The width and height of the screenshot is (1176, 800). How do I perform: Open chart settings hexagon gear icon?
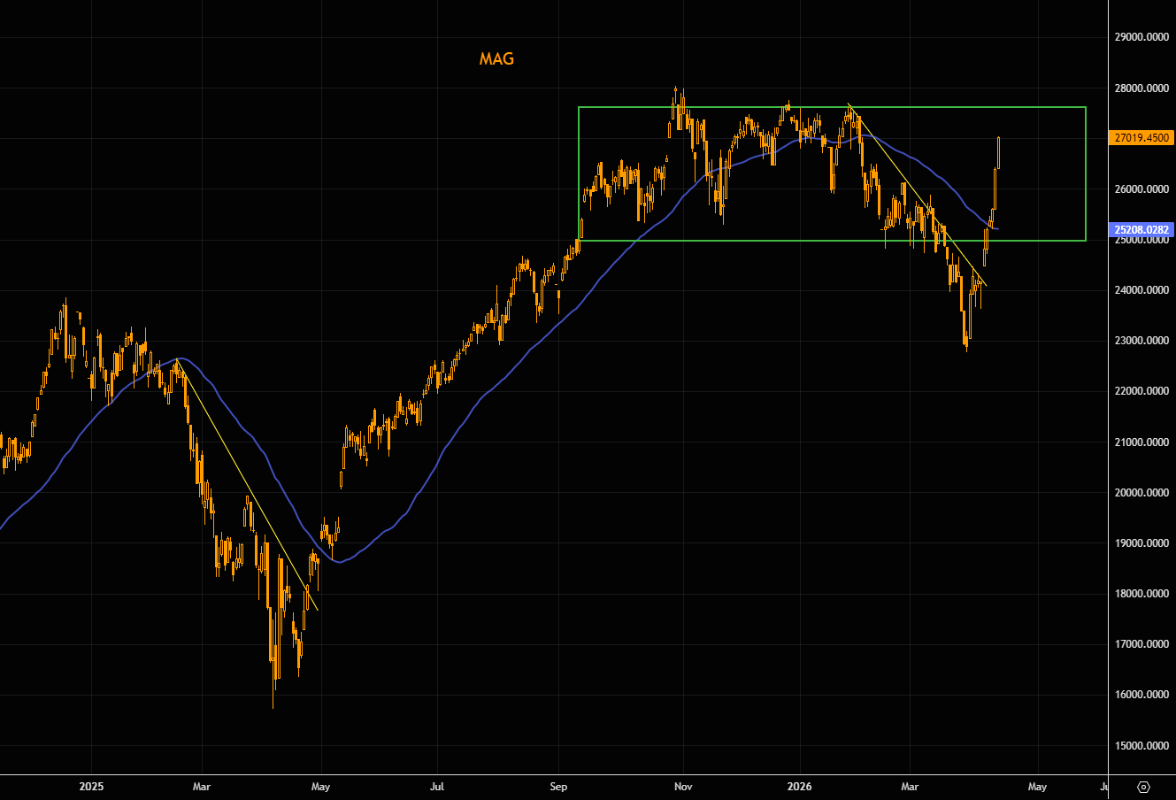[x=1143, y=786]
